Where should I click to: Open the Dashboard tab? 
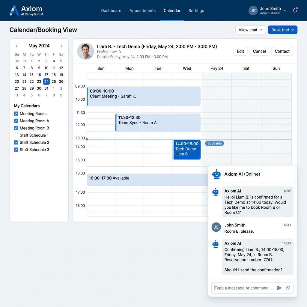[x=111, y=10]
